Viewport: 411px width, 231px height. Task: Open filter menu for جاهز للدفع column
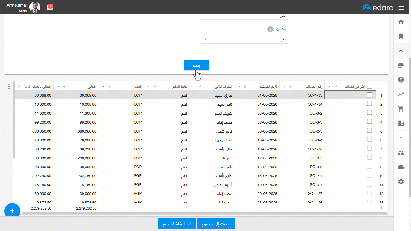pyautogui.click(x=149, y=86)
